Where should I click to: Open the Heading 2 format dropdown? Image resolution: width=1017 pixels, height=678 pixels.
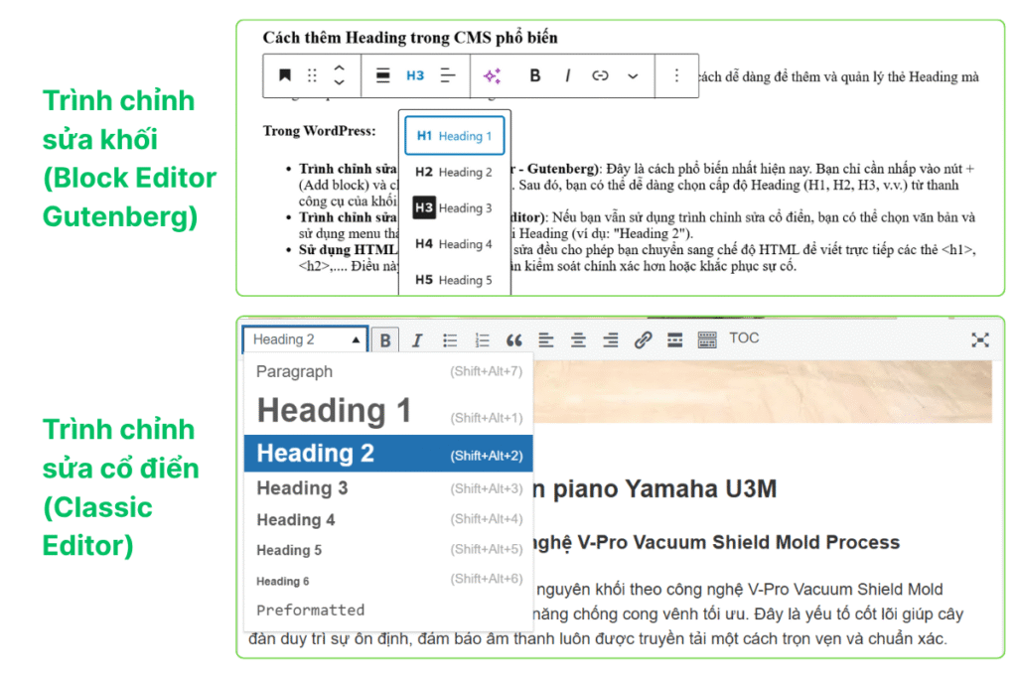coord(305,339)
